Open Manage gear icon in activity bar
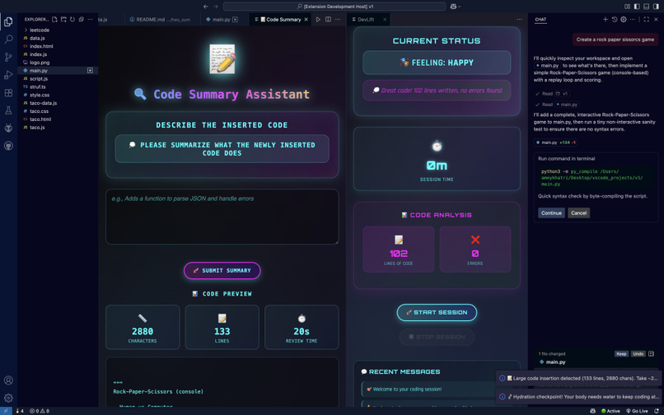This screenshot has width=664, height=415. 8,398
